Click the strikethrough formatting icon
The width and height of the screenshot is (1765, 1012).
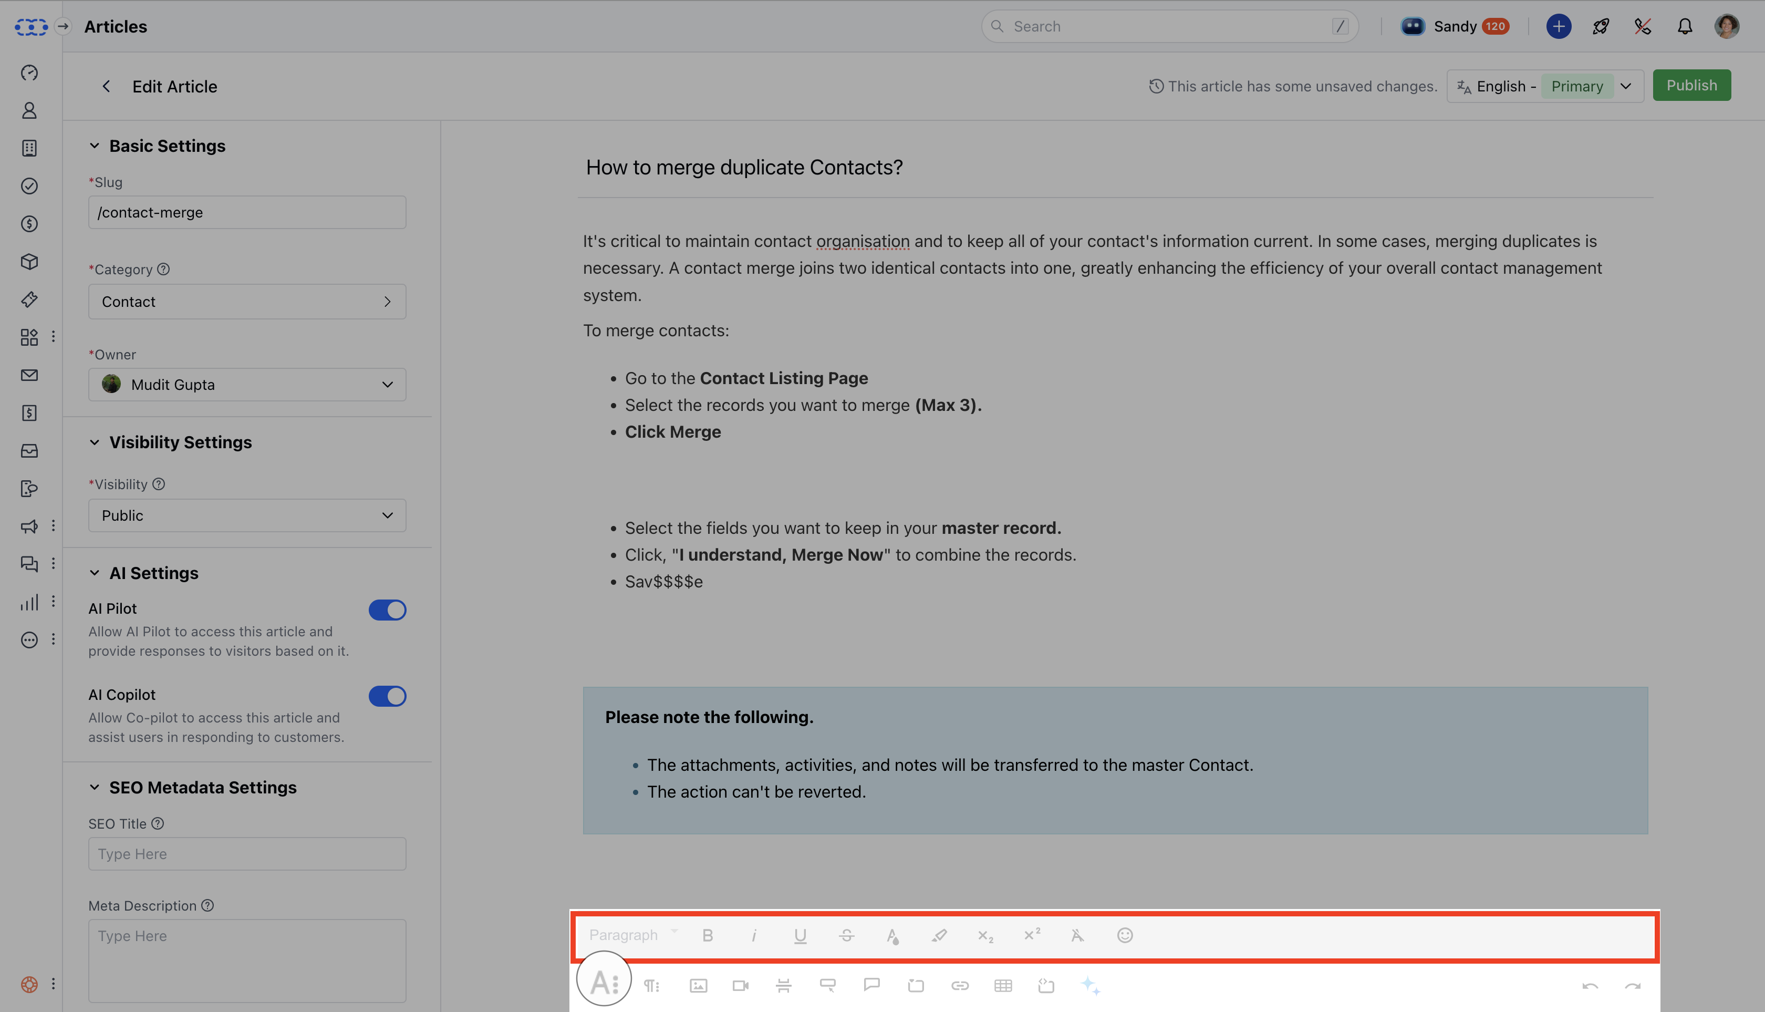point(846,935)
